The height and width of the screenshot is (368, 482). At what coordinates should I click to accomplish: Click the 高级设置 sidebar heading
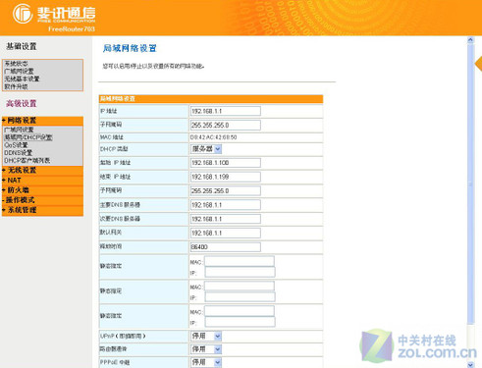(x=22, y=103)
